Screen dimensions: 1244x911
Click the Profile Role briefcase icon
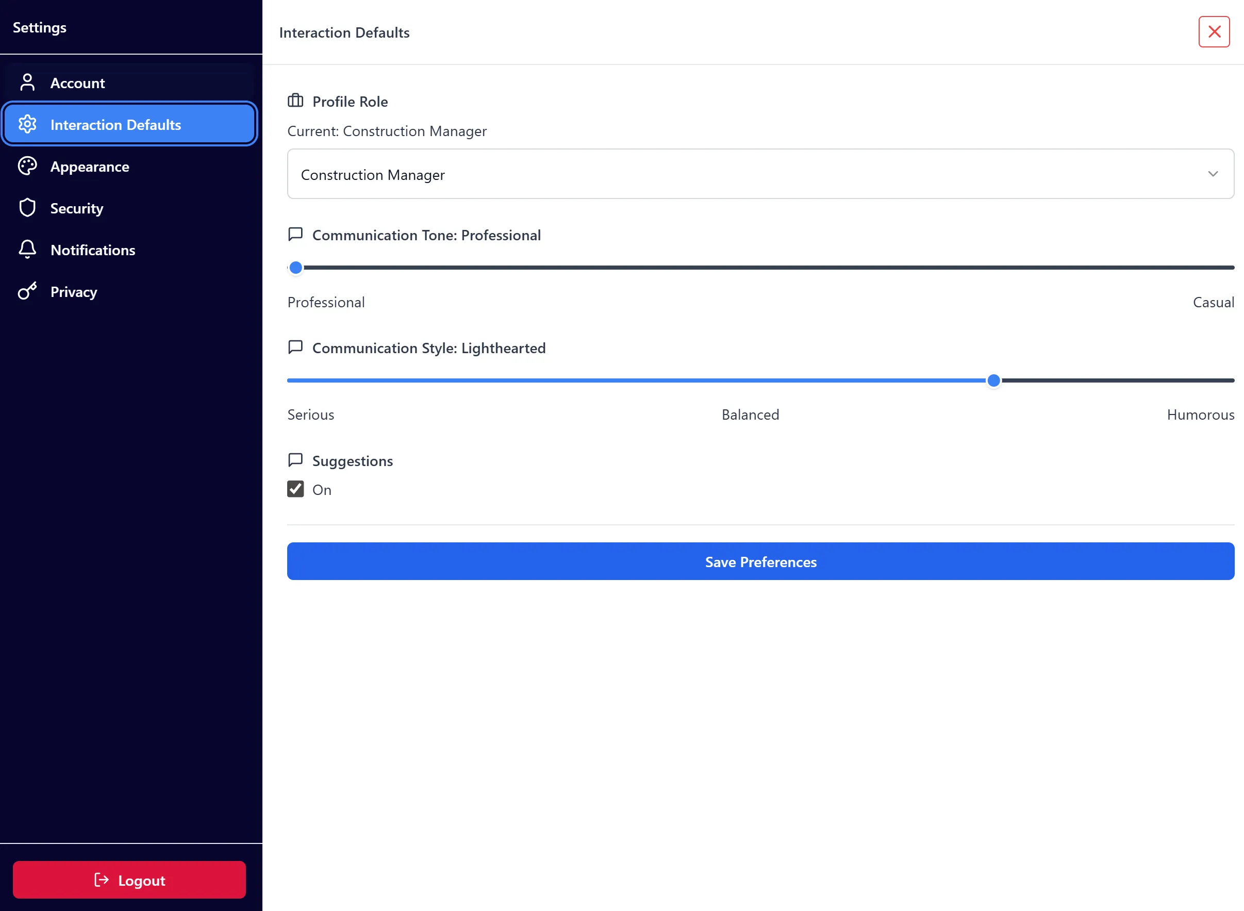295,101
